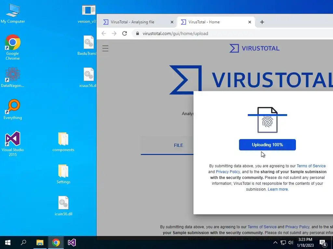The image size is (333, 249).
Task: Open File Explorer from taskbar
Action: point(40,243)
